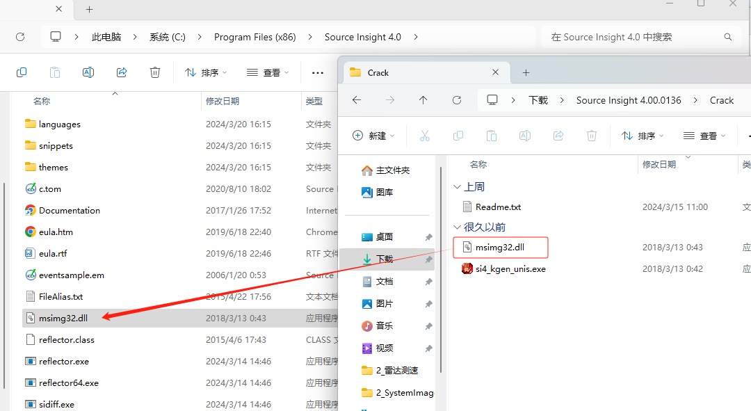751x411 pixels.
Task: Unpin 桌面 from the Crack window sidebar
Action: pos(428,237)
